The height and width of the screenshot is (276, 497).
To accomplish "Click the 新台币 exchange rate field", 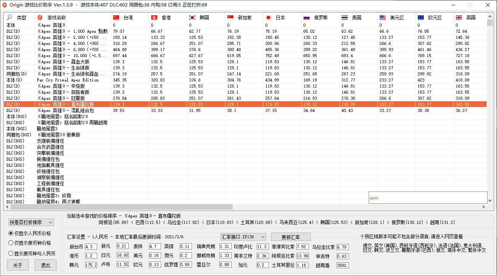I will [91, 247].
